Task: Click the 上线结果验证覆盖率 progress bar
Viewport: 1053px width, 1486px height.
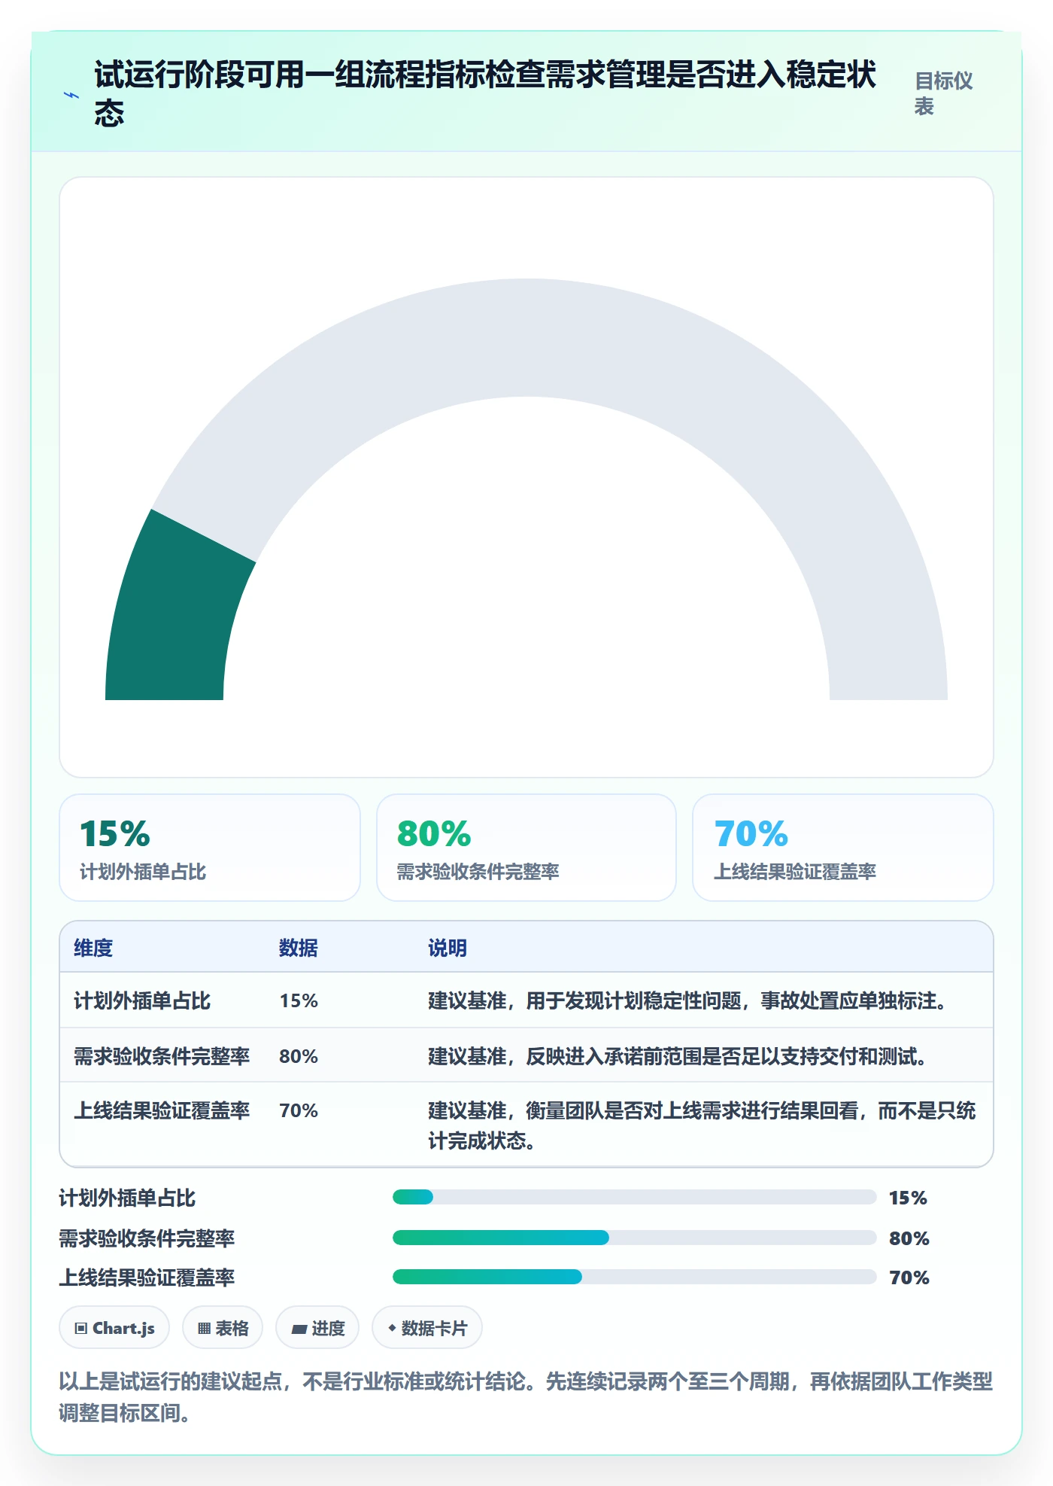Action: click(x=634, y=1277)
